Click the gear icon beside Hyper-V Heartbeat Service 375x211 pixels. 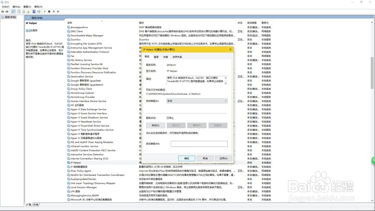[68, 122]
